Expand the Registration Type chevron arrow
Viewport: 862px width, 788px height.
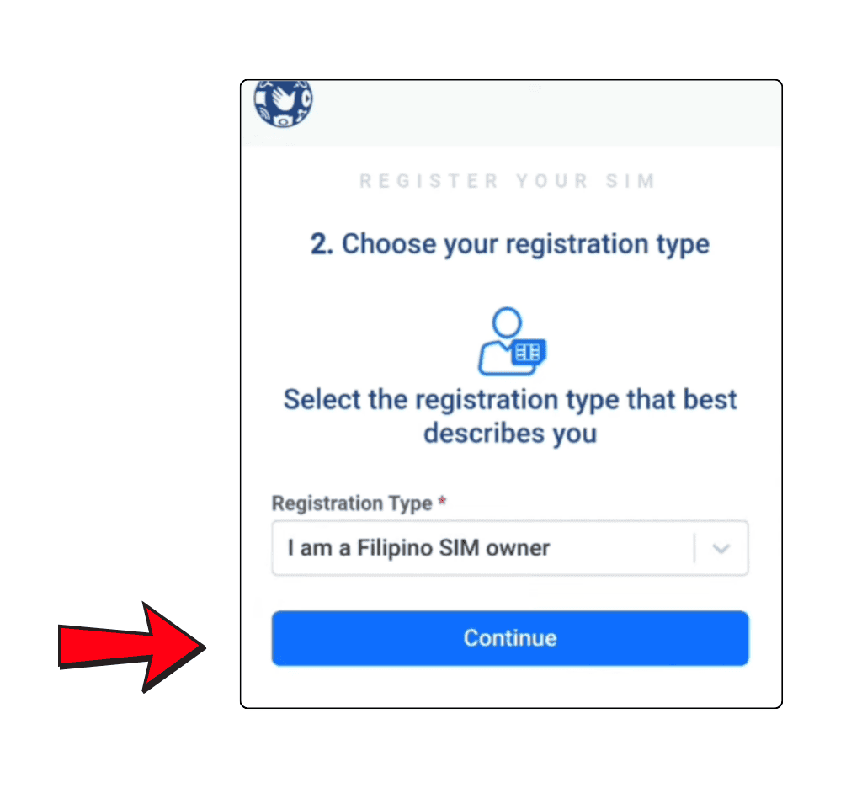click(720, 548)
